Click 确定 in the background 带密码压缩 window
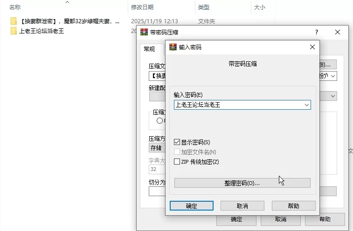Screen dimensions: 353x231 pos(236,219)
